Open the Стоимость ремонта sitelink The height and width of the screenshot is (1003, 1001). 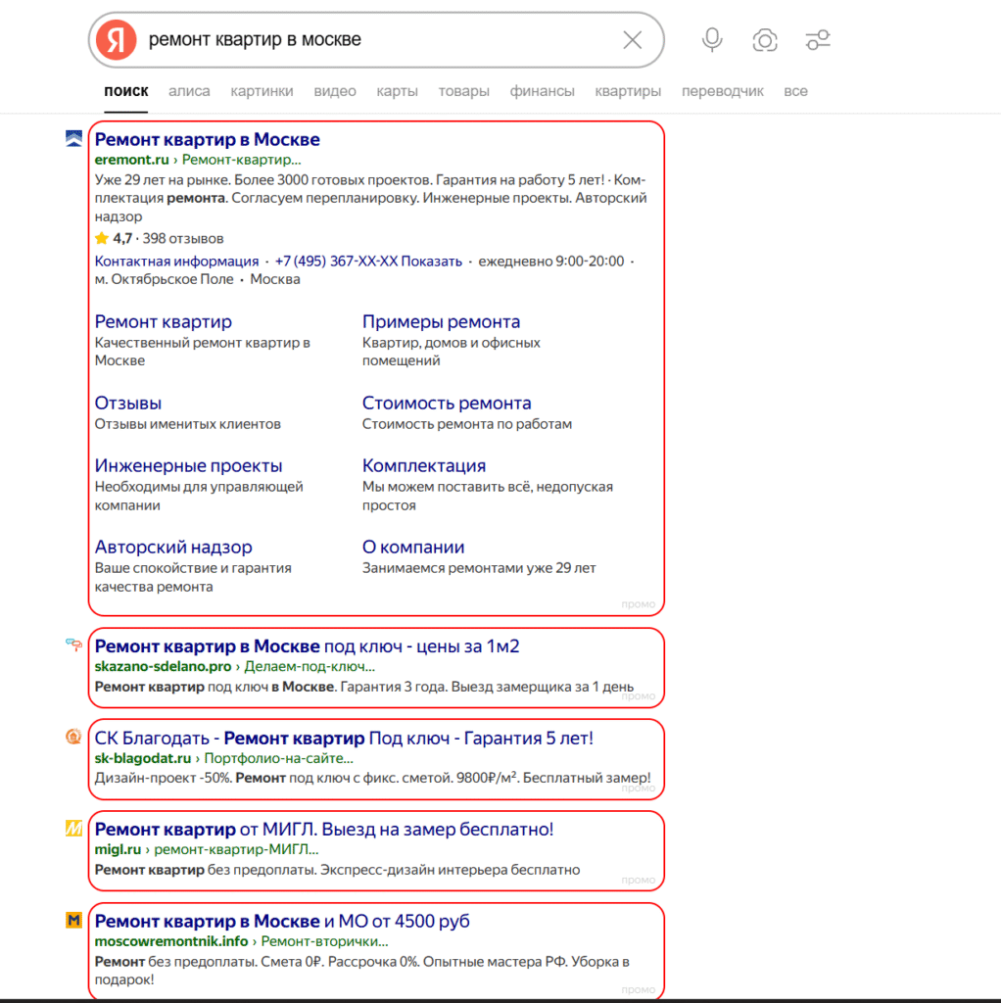pos(447,403)
